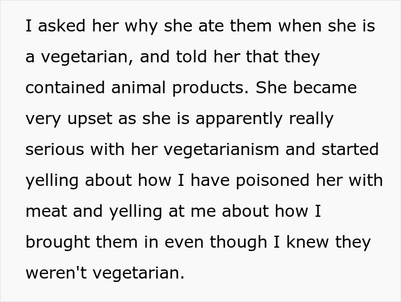
Task: Click the word "serious"
Action: click(55, 149)
